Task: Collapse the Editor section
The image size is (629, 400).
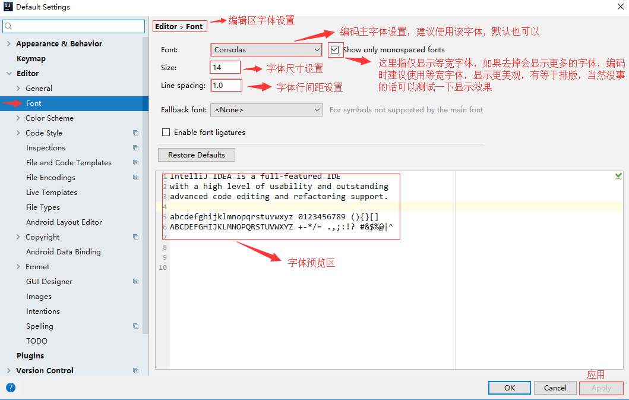Action: click(9, 74)
